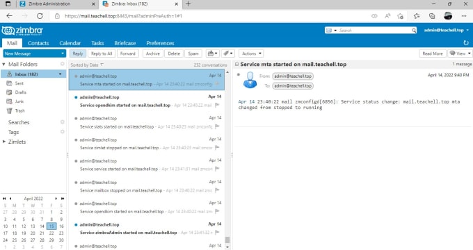Switch to the Tasks tab
The width and height of the screenshot is (473, 250).
[97, 43]
